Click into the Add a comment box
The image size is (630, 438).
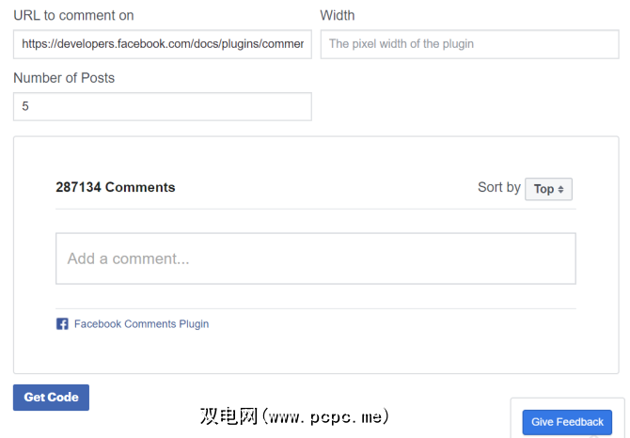tap(315, 258)
